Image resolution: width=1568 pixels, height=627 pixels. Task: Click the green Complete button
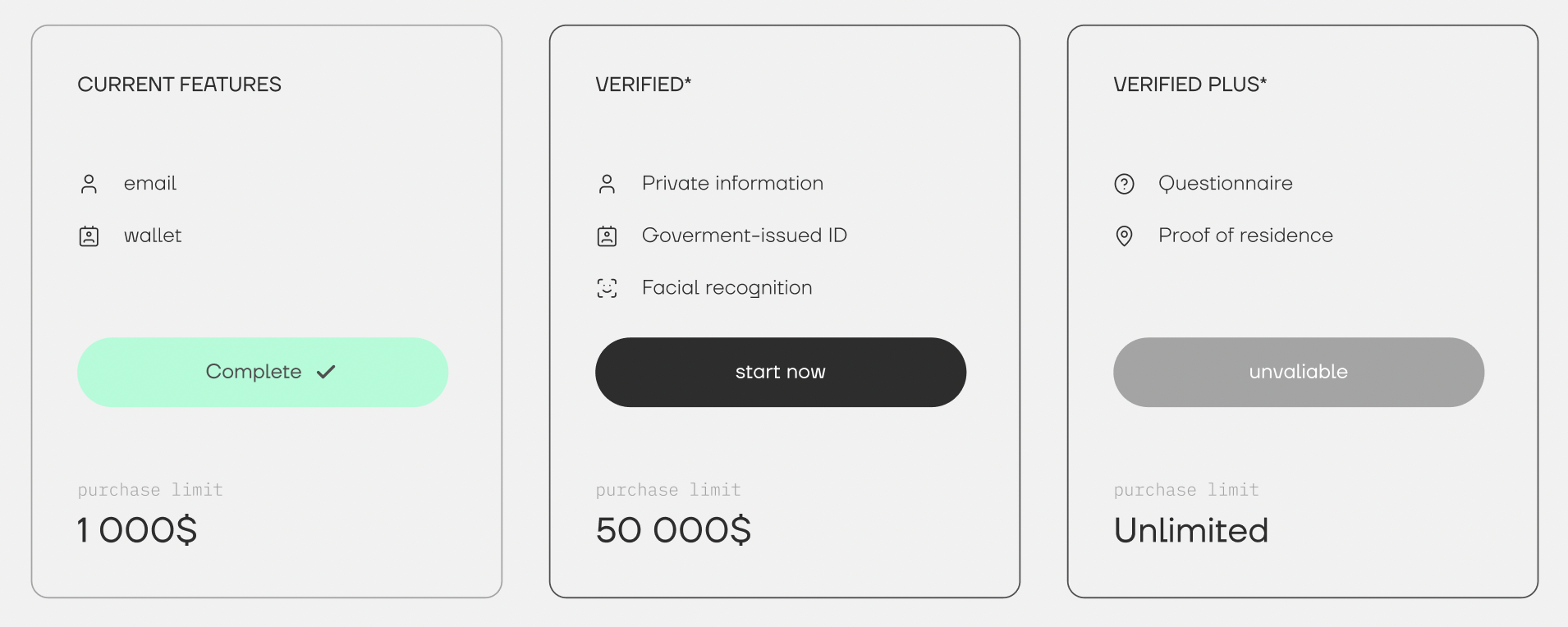[263, 372]
